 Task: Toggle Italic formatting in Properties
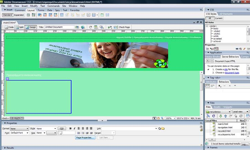(74, 129)
